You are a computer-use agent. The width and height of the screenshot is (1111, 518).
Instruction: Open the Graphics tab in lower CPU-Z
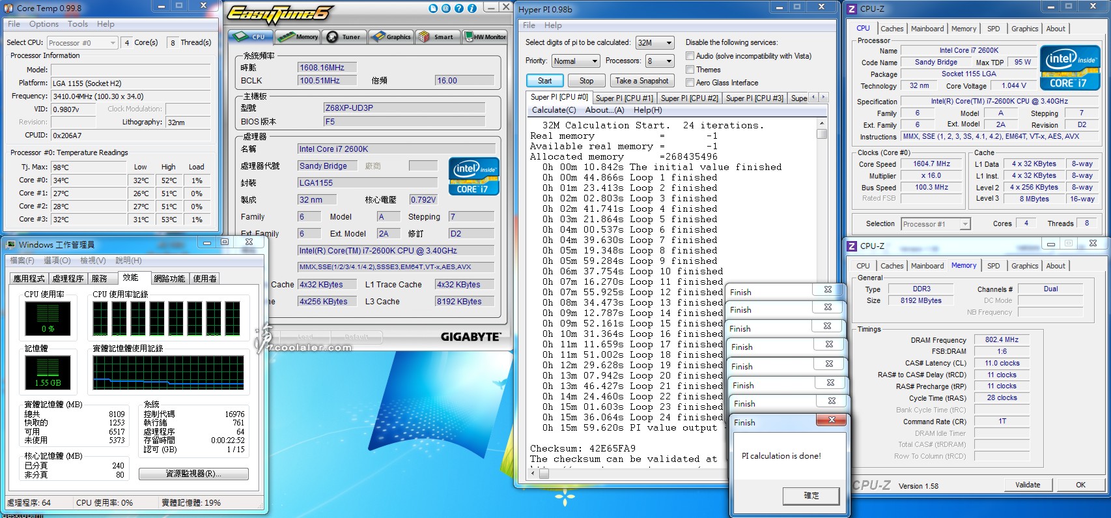1024,266
